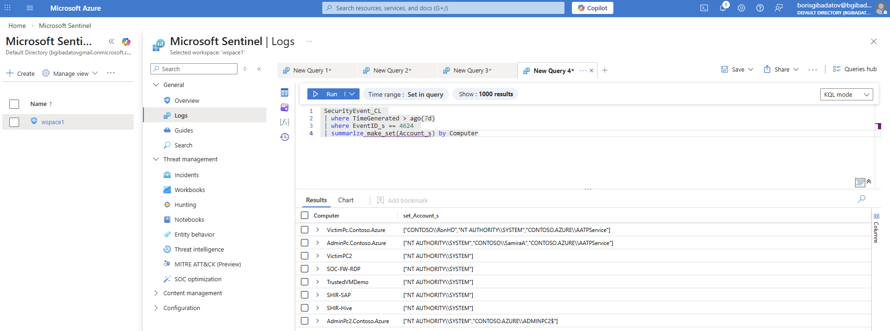Select the VictimPc.Contoso.Azure row checkbox
Image resolution: width=890 pixels, height=331 pixels.
click(x=305, y=230)
